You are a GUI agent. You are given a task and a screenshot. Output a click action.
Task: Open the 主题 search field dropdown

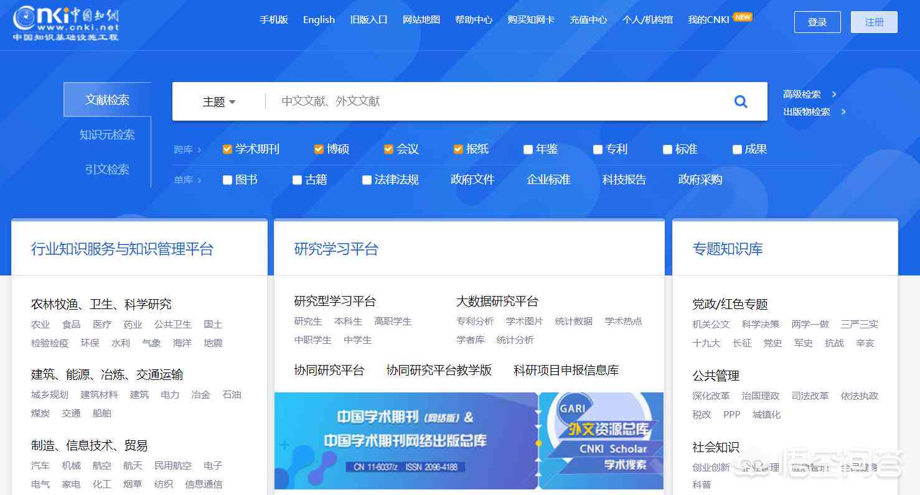tap(219, 101)
